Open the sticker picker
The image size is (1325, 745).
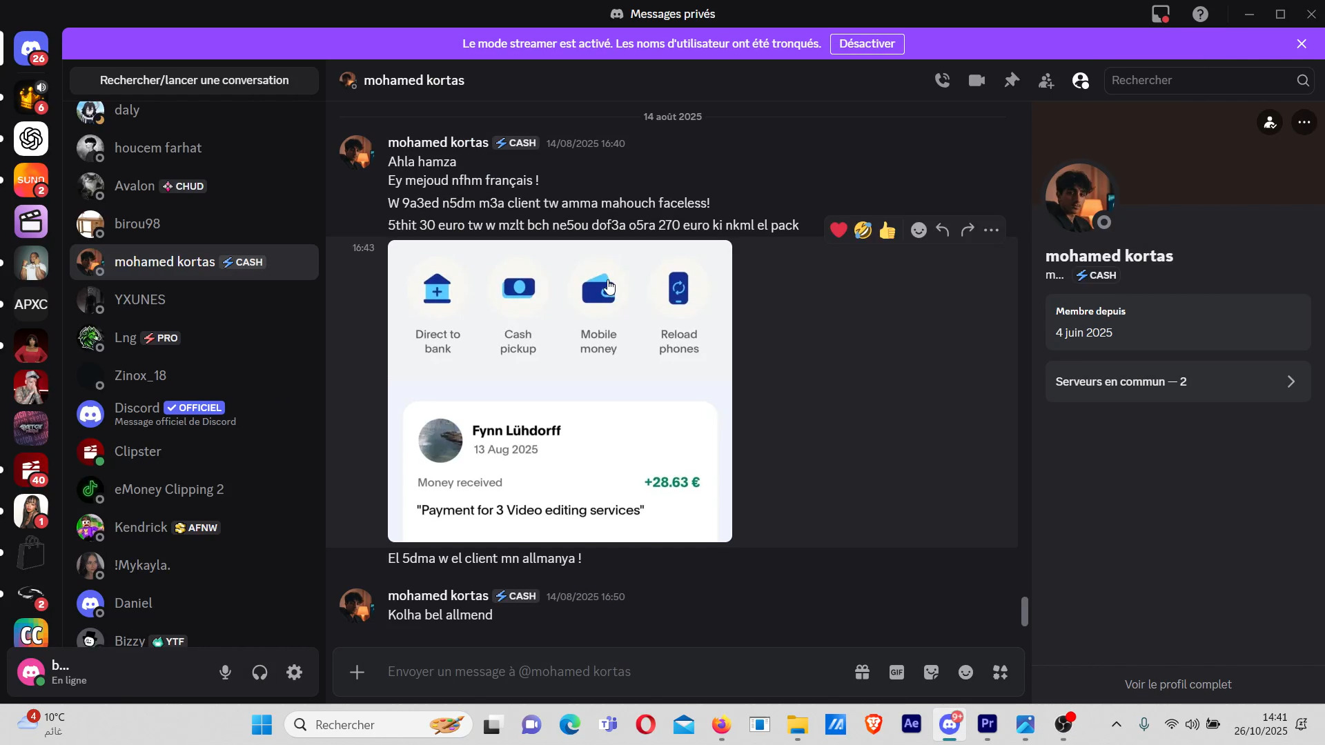coord(931,672)
